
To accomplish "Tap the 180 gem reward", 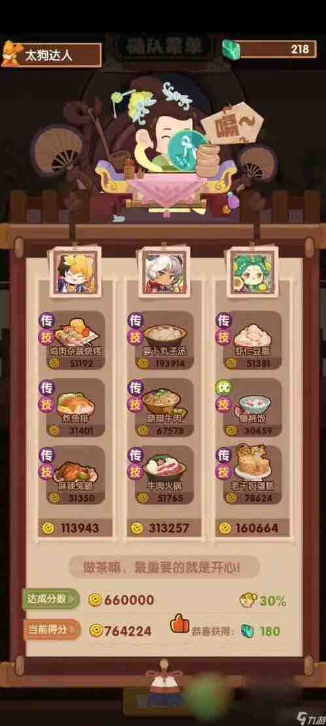I will tap(261, 631).
